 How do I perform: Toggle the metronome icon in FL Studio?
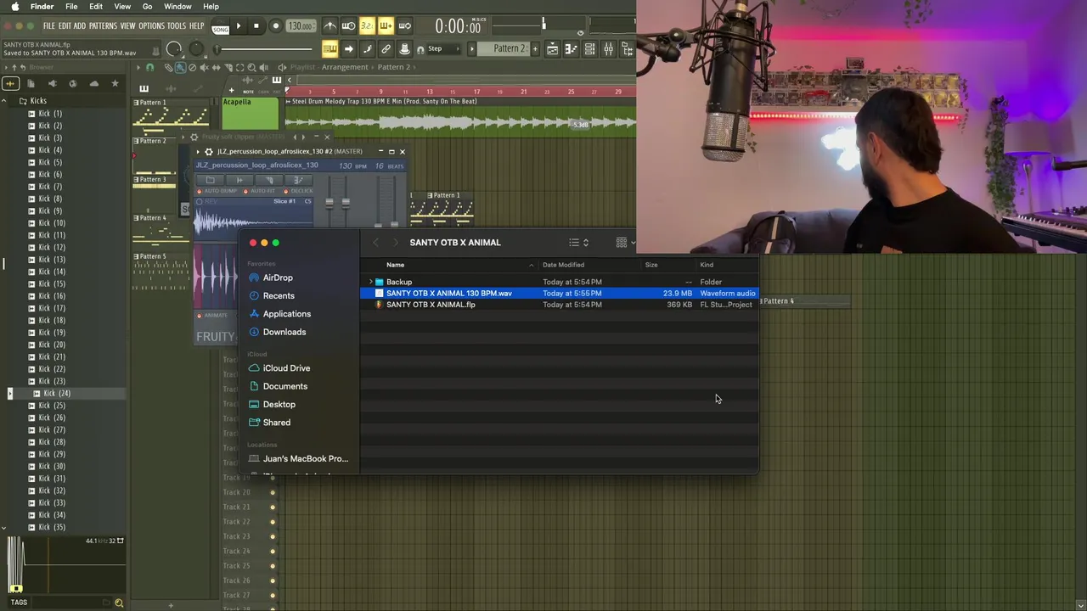[329, 26]
